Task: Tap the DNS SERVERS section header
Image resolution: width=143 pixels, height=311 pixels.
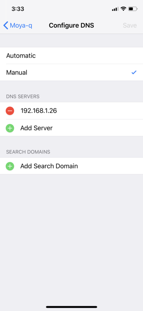Action: point(23,96)
